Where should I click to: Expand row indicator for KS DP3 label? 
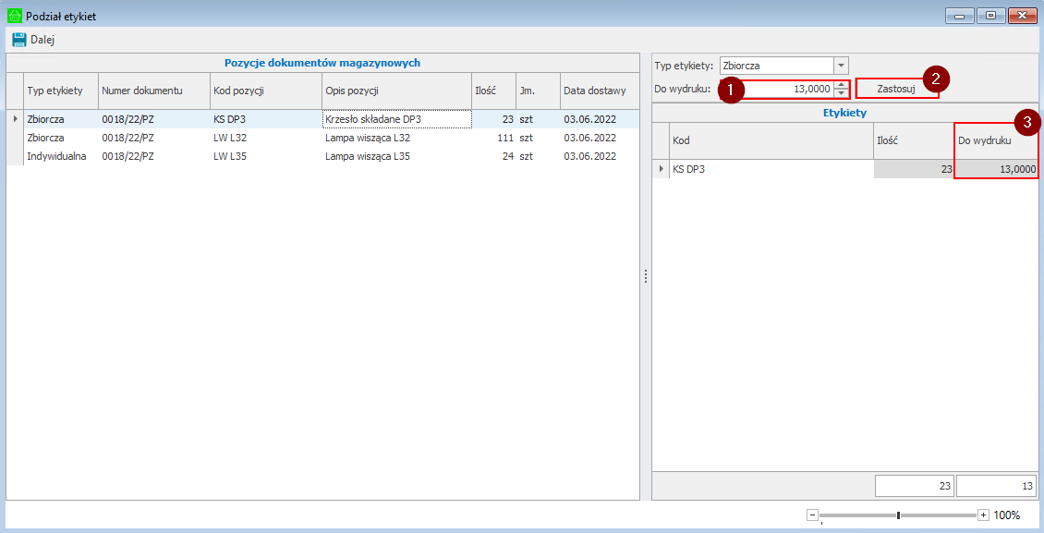coord(660,169)
